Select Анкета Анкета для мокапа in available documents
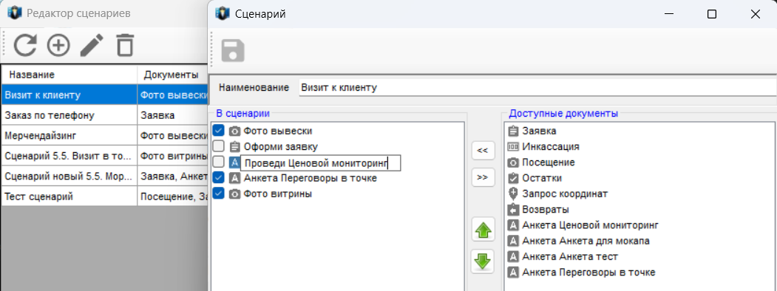Image resolution: width=777 pixels, height=291 pixels. [586, 241]
